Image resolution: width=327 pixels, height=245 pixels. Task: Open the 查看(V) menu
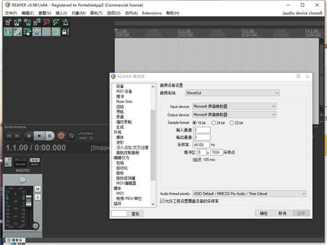[45, 13]
